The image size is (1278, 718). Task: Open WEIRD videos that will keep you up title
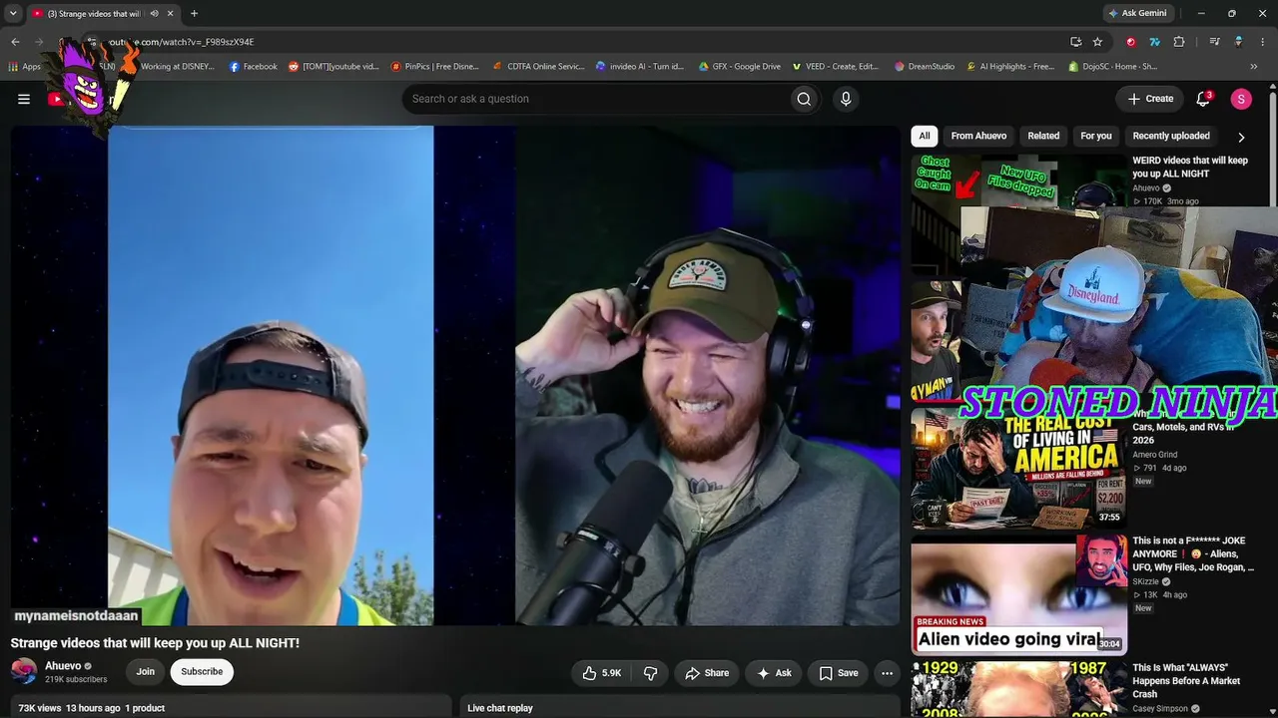[1190, 167]
